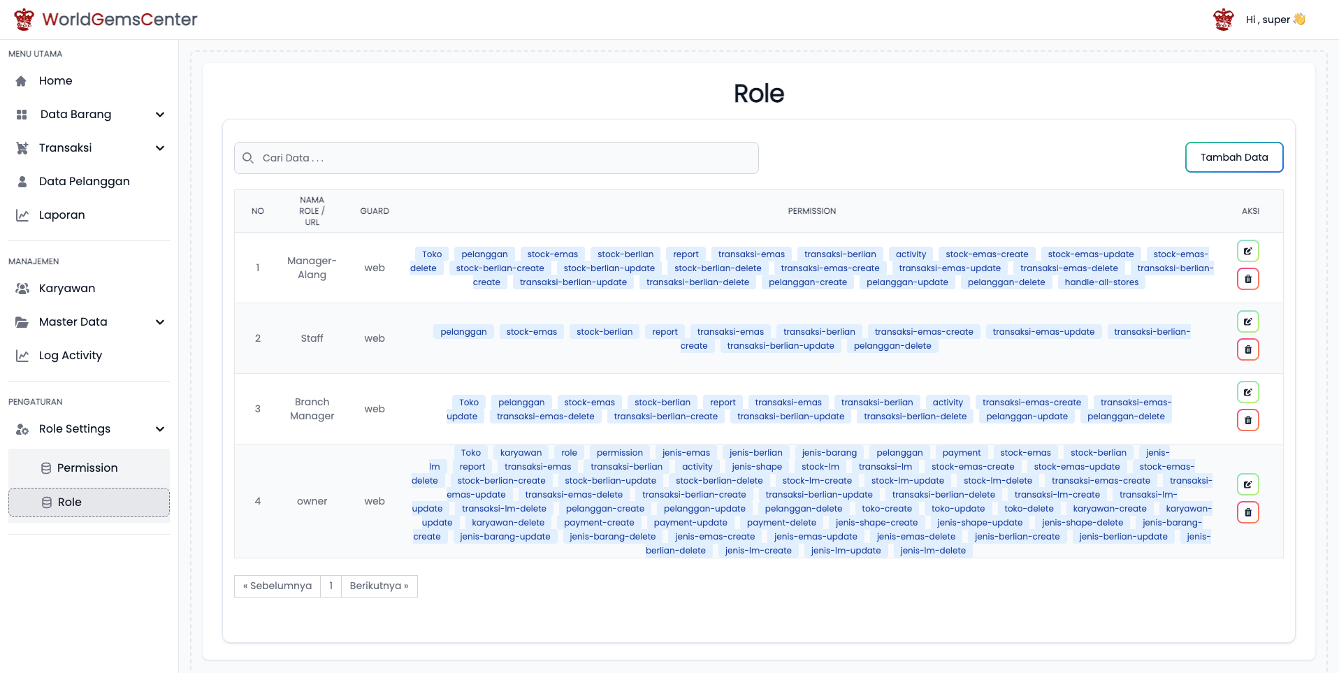Image resolution: width=1339 pixels, height=673 pixels.
Task: Click the Branch Manager role name cell
Action: [312, 409]
